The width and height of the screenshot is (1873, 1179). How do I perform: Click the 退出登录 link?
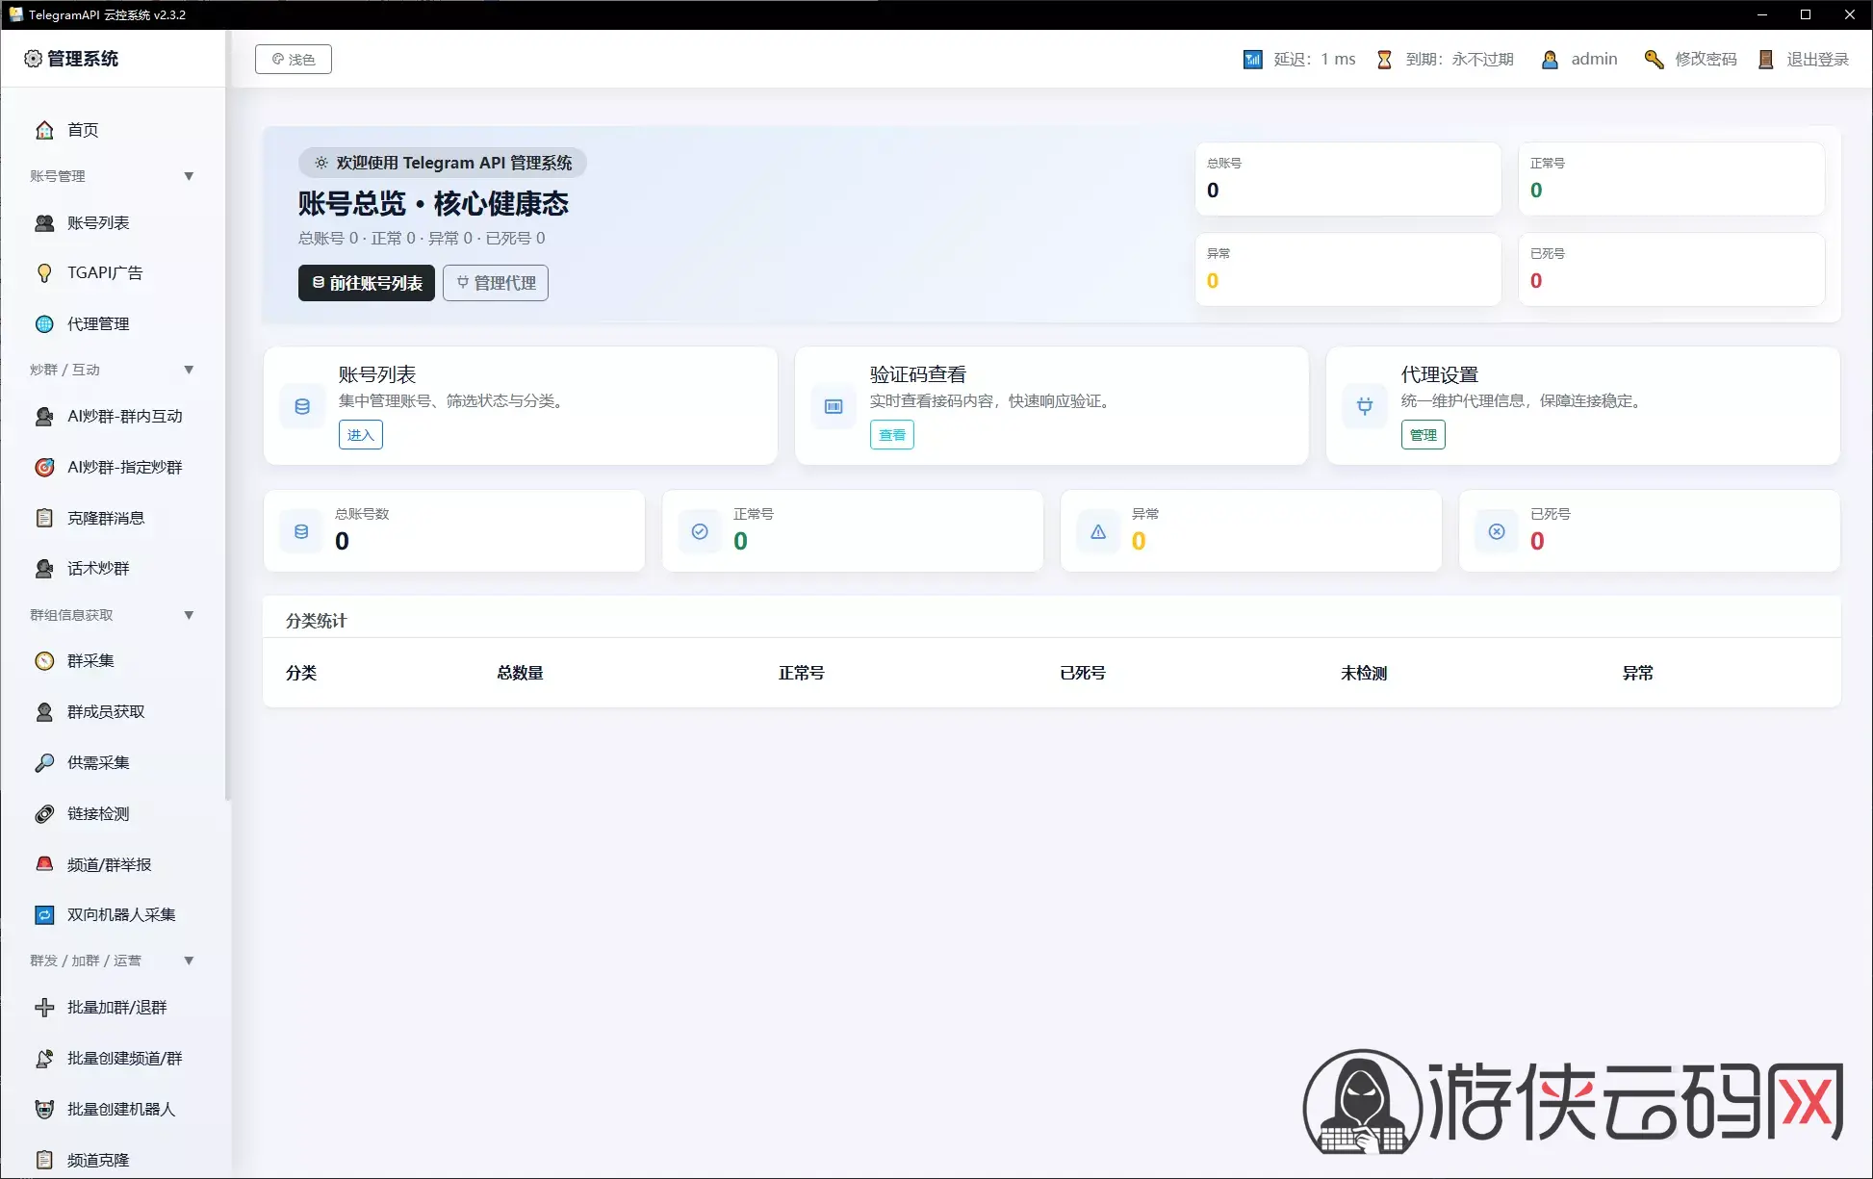pyautogui.click(x=1818, y=60)
